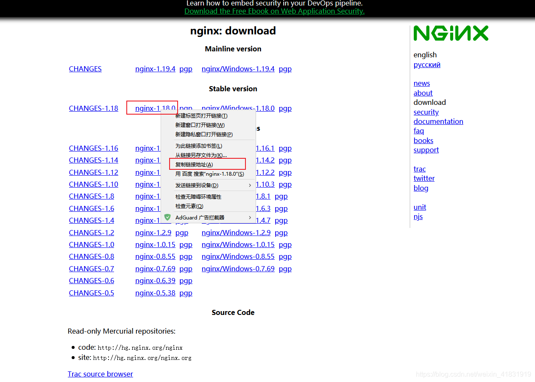This screenshot has height=382, width=535.
Task: Open the CHANGES-1.18 link
Action: 94,108
